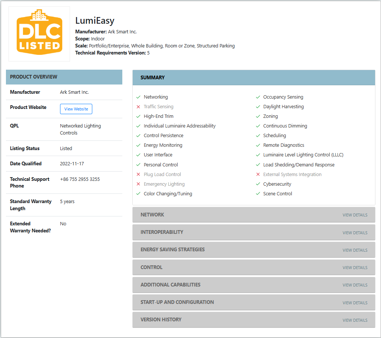381x338 pixels.
Task: Show View Details for Version History
Action: pyautogui.click(x=355, y=320)
